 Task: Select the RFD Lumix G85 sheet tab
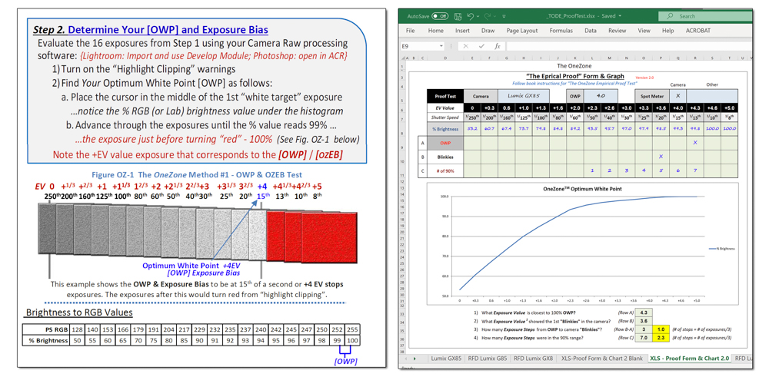488,359
